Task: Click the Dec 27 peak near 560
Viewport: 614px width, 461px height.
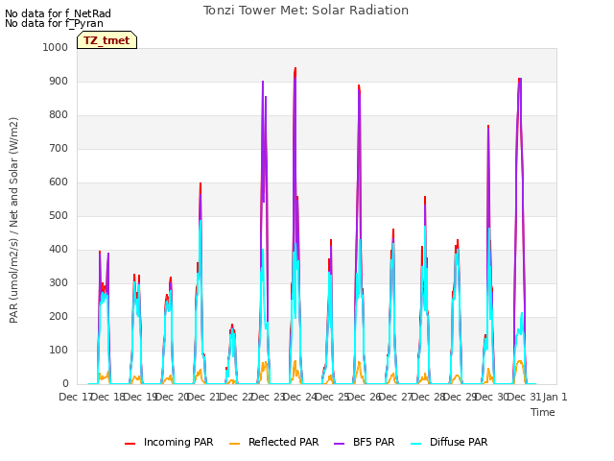Action: [425, 197]
